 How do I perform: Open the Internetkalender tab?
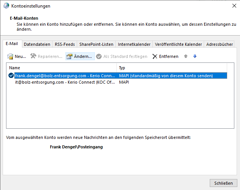click(x=134, y=44)
